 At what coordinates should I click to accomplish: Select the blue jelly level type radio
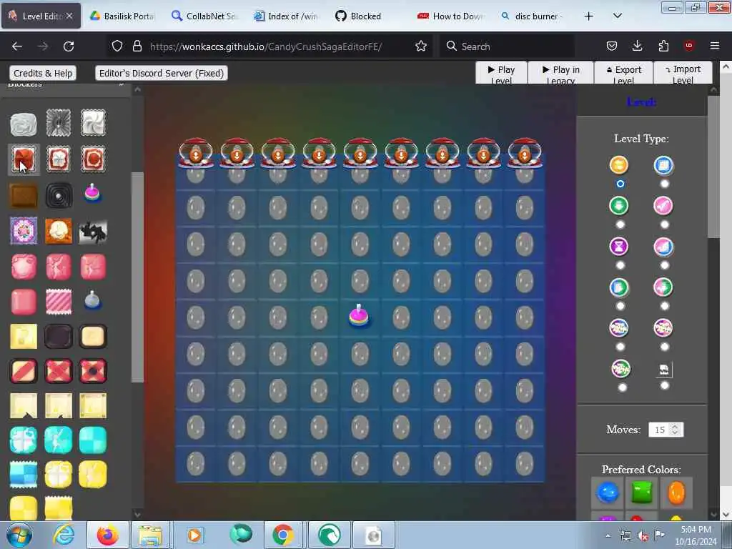point(664,184)
